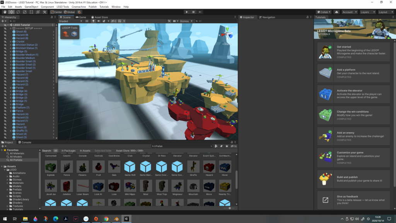The height and width of the screenshot is (223, 396).
Task: Open cloud services icon
Action: tap(337, 12)
